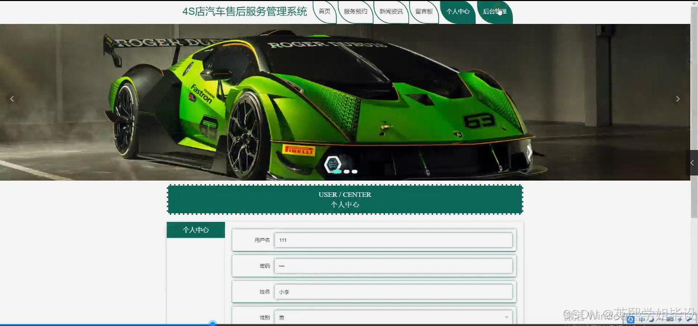Open the 性别 dropdown
This screenshot has height=326, width=698.
click(393, 317)
